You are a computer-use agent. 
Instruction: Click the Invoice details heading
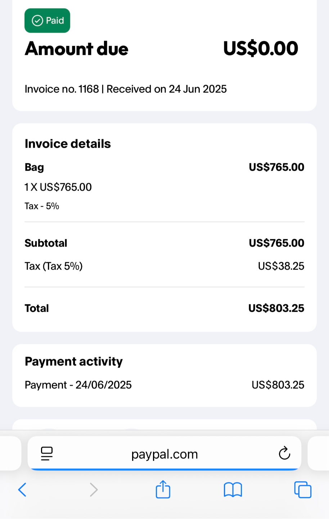coord(68,144)
